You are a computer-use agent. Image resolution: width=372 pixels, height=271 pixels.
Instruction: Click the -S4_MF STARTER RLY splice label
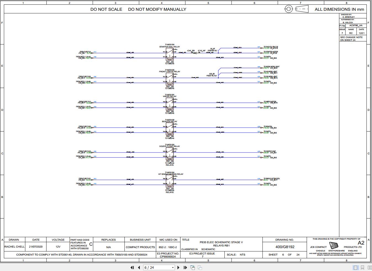213,50
